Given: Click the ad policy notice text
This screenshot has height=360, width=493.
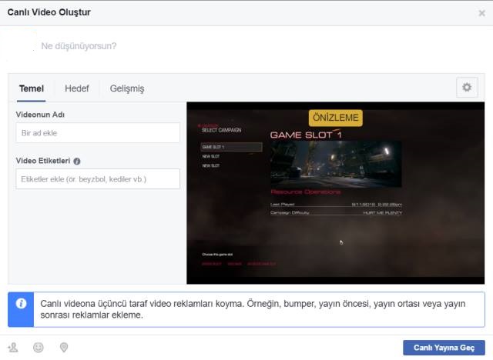Looking at the screenshot, I should (x=253, y=309).
